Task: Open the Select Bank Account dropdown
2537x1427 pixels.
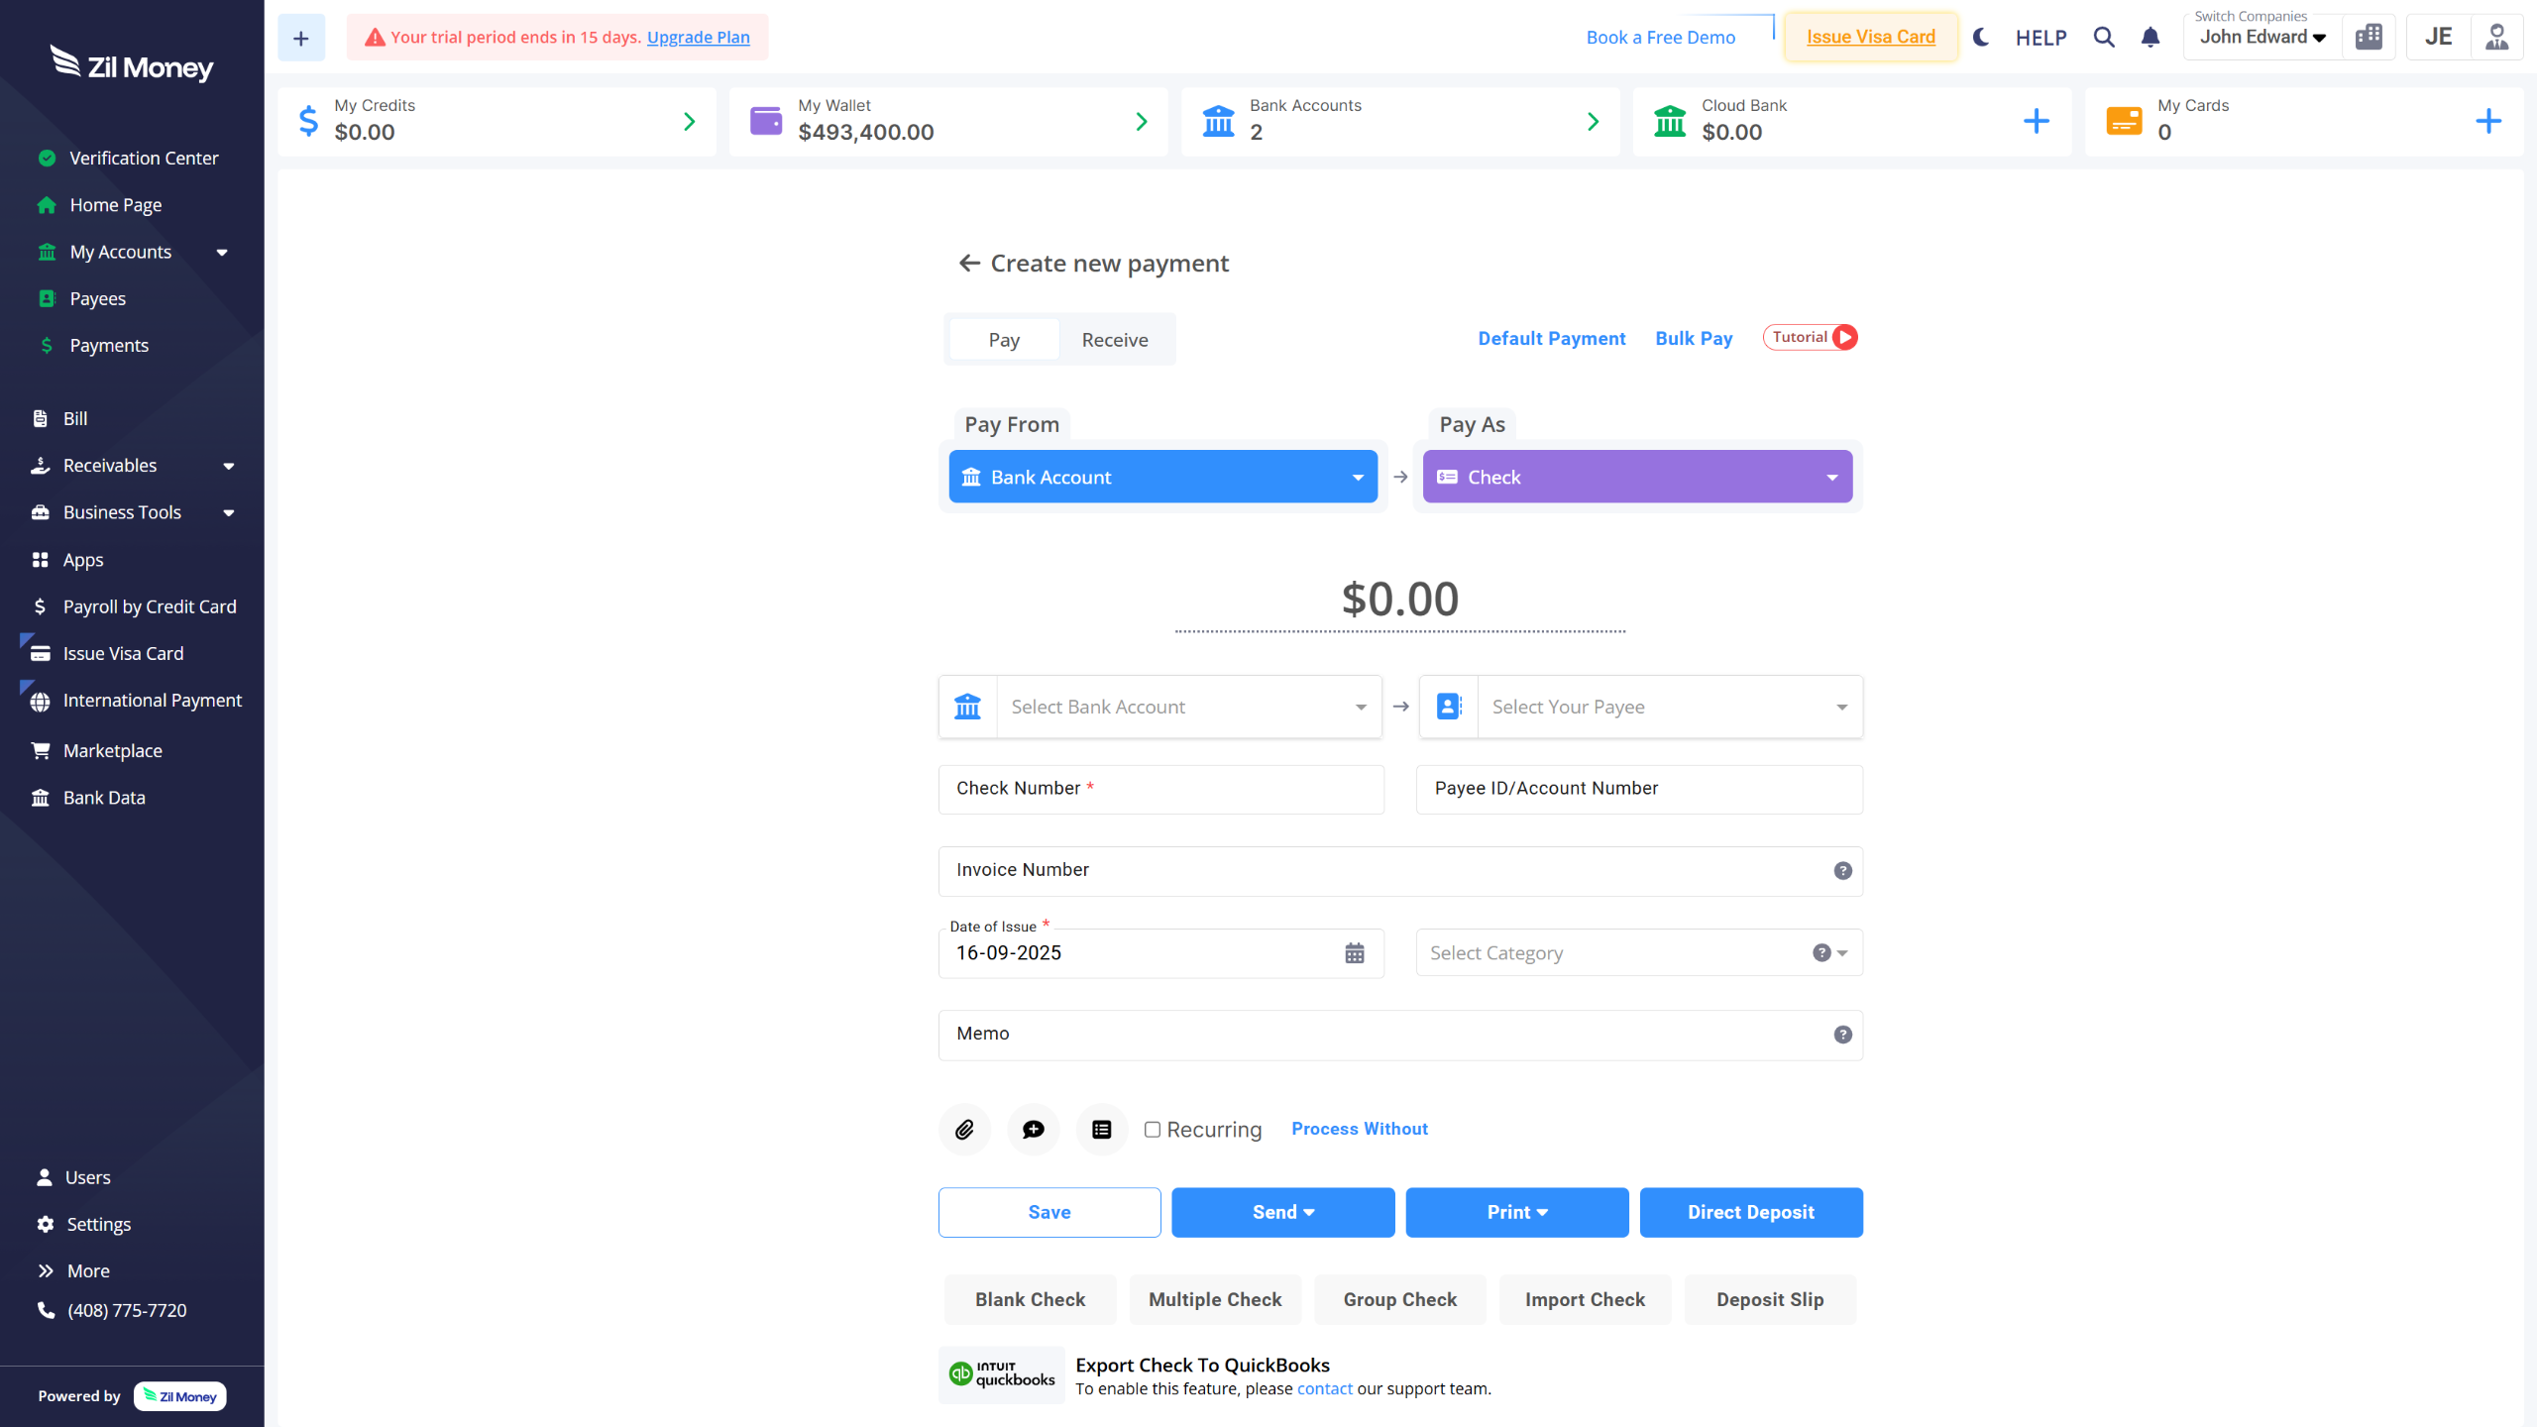Action: click(x=1188, y=707)
